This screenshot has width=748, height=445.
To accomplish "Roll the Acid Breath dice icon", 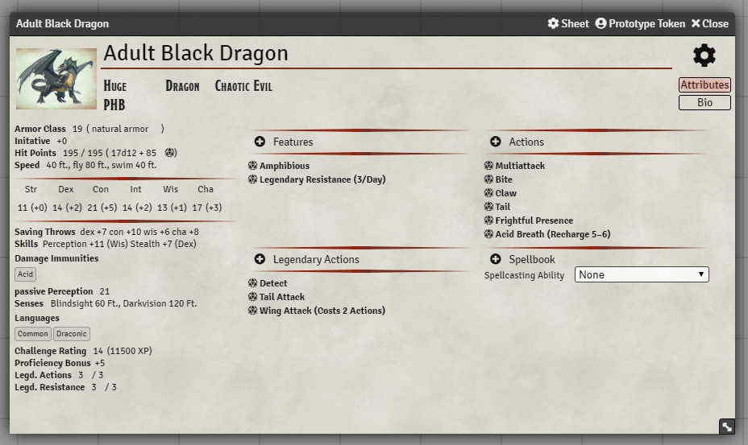I will 488,234.
